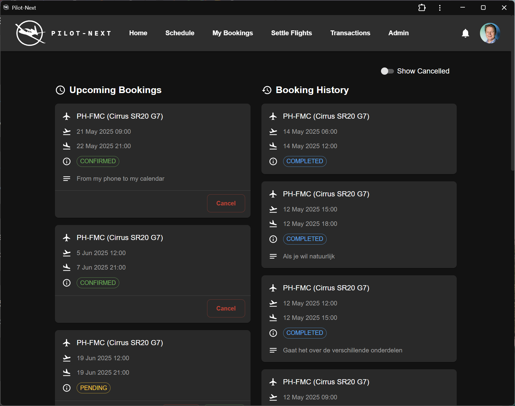Open the user profile avatar
This screenshot has width=515, height=406.
tap(490, 33)
